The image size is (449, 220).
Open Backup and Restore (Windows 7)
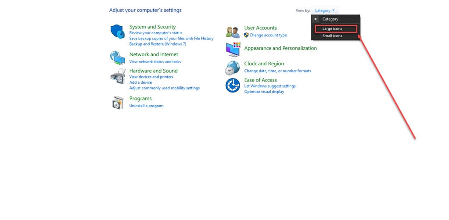158,44
